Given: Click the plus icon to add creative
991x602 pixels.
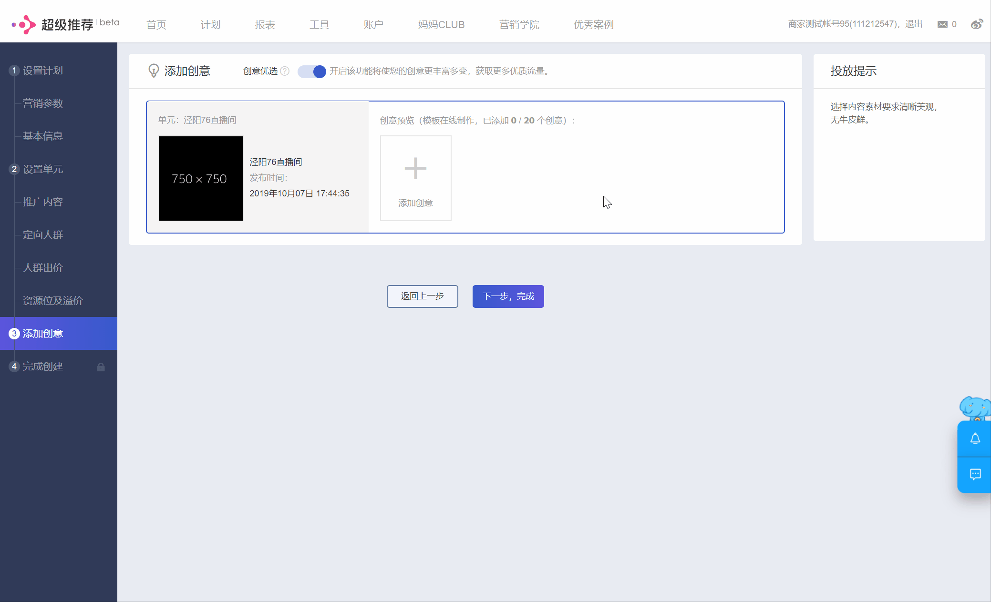Looking at the screenshot, I should click(415, 169).
